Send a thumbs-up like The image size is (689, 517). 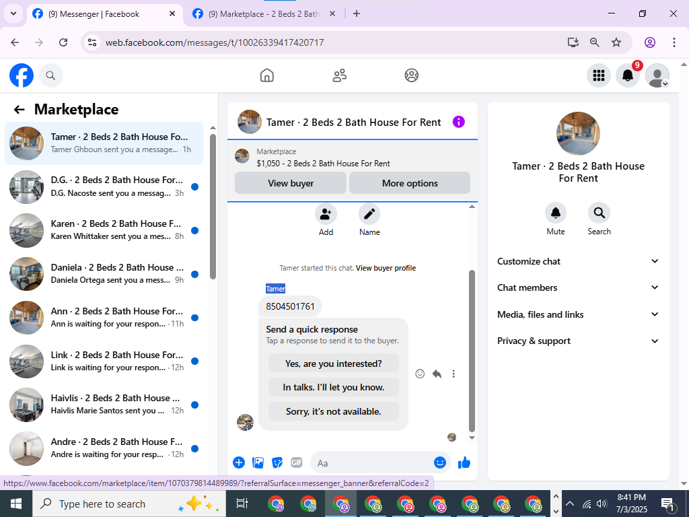(464, 462)
